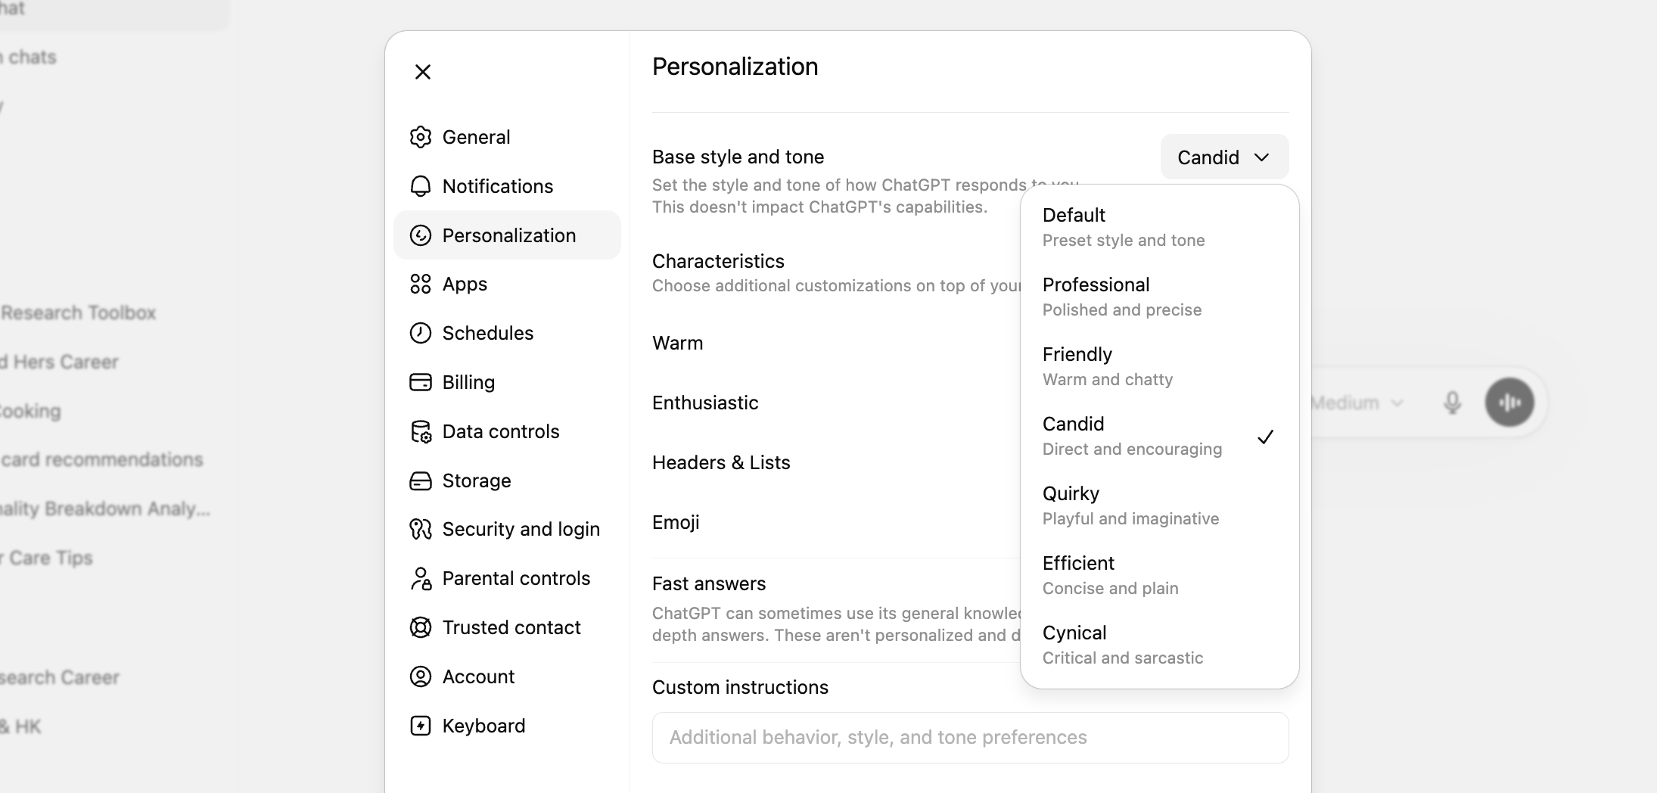Image resolution: width=1657 pixels, height=793 pixels.
Task: Close the settings dialog
Action: [x=423, y=72]
